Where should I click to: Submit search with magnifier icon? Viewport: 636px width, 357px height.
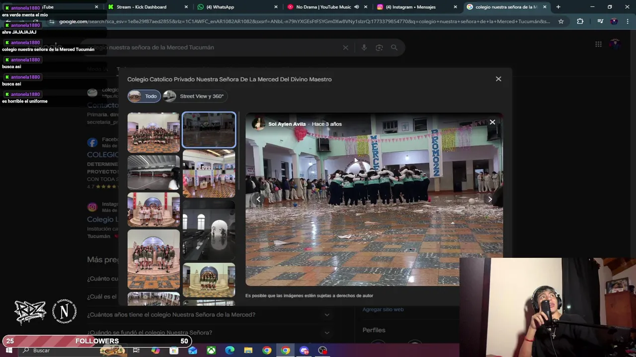click(394, 48)
